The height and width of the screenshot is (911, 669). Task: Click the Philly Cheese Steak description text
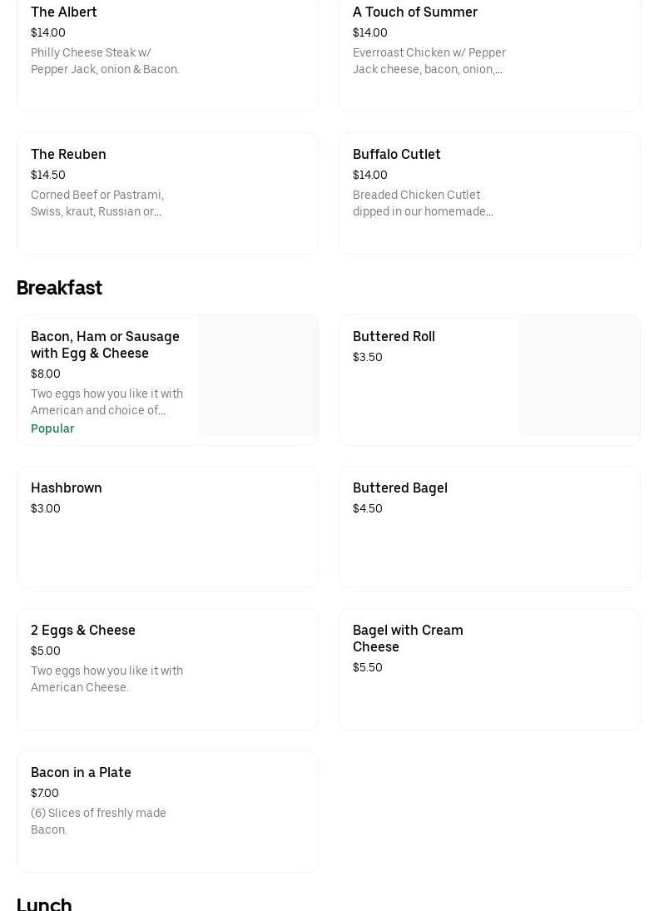105,61
